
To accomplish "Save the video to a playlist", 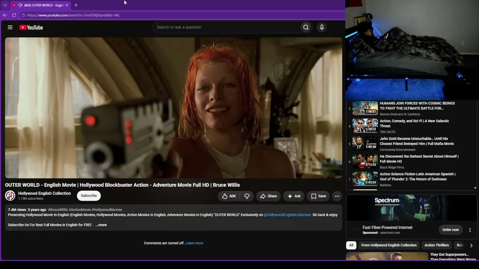I will pos(318,196).
